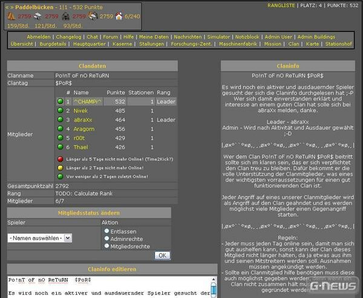Open member Thael profile link

click(80, 147)
